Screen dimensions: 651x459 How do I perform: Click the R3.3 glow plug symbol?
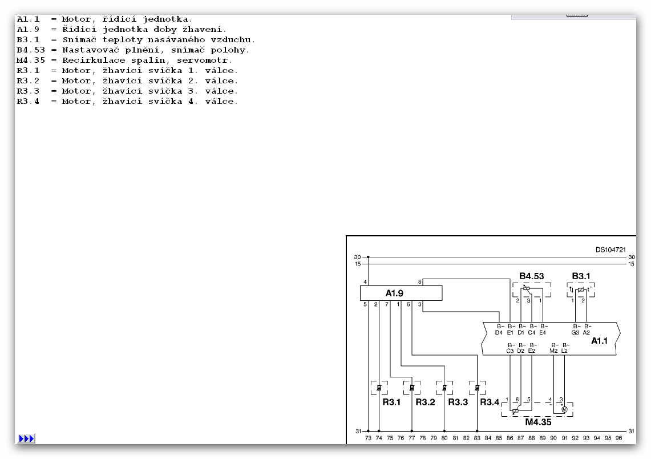(x=444, y=388)
